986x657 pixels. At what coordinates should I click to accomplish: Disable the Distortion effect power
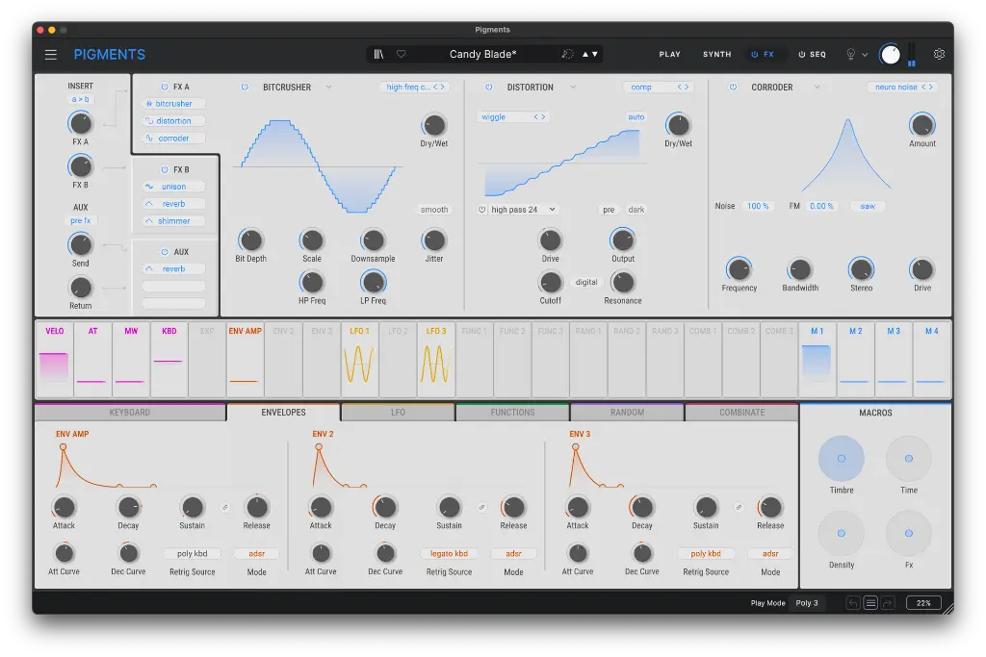488,88
